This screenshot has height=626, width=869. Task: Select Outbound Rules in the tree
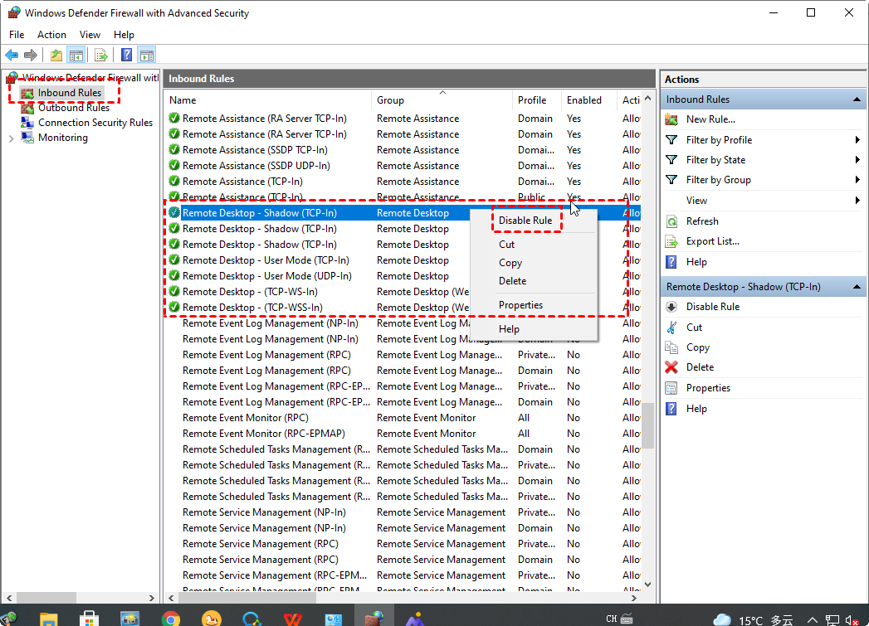(73, 108)
